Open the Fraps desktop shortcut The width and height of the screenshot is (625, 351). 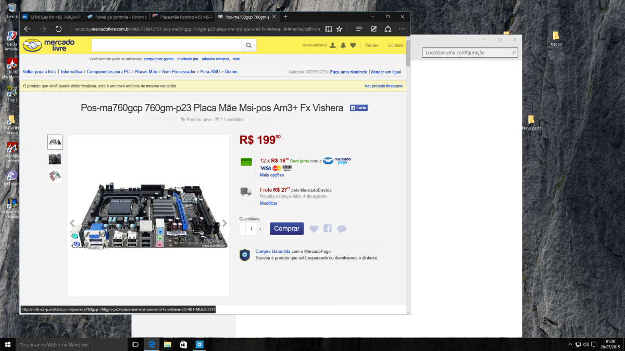point(11,94)
